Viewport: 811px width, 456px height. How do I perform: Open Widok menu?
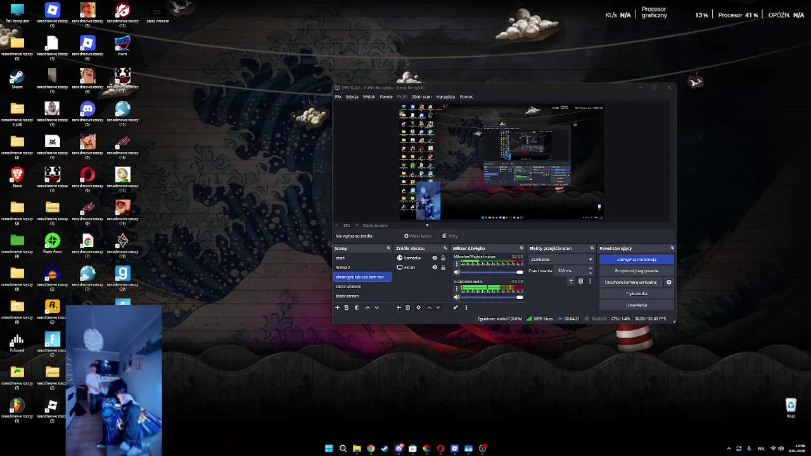point(369,97)
